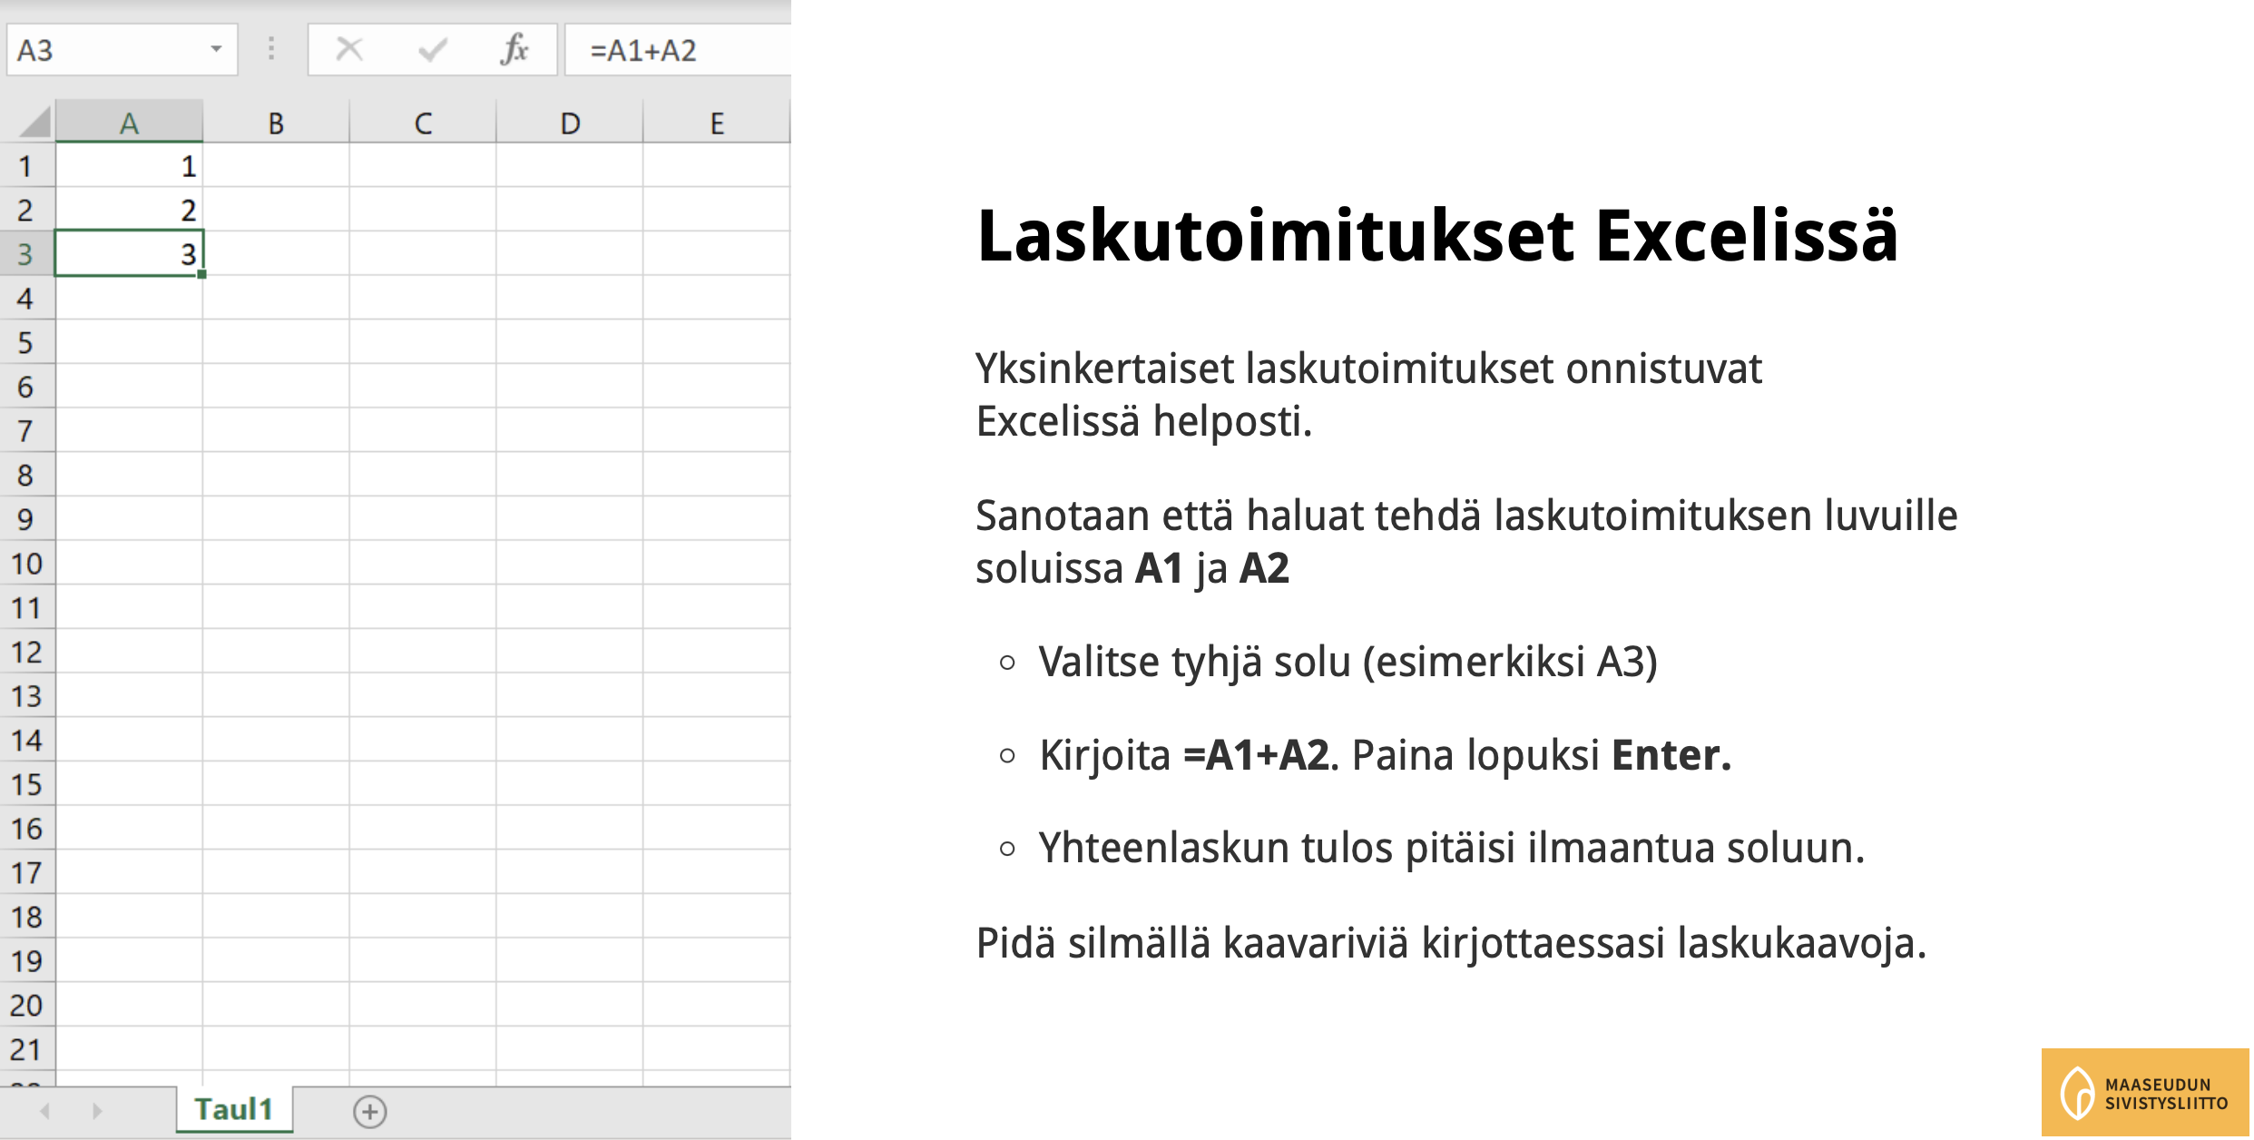Click the Cancel (X) formula bar icon
Viewport: 2254px width, 1140px height.
coord(349,49)
